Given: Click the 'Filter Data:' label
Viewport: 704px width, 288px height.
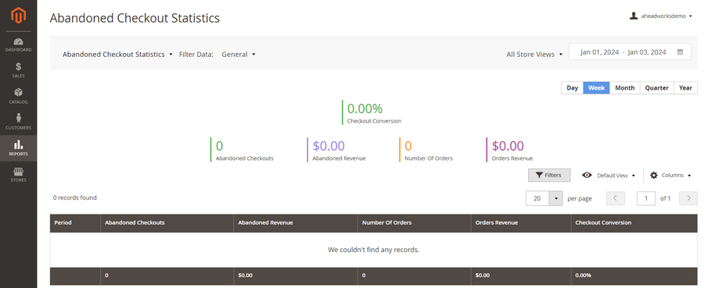Looking at the screenshot, I should point(196,54).
